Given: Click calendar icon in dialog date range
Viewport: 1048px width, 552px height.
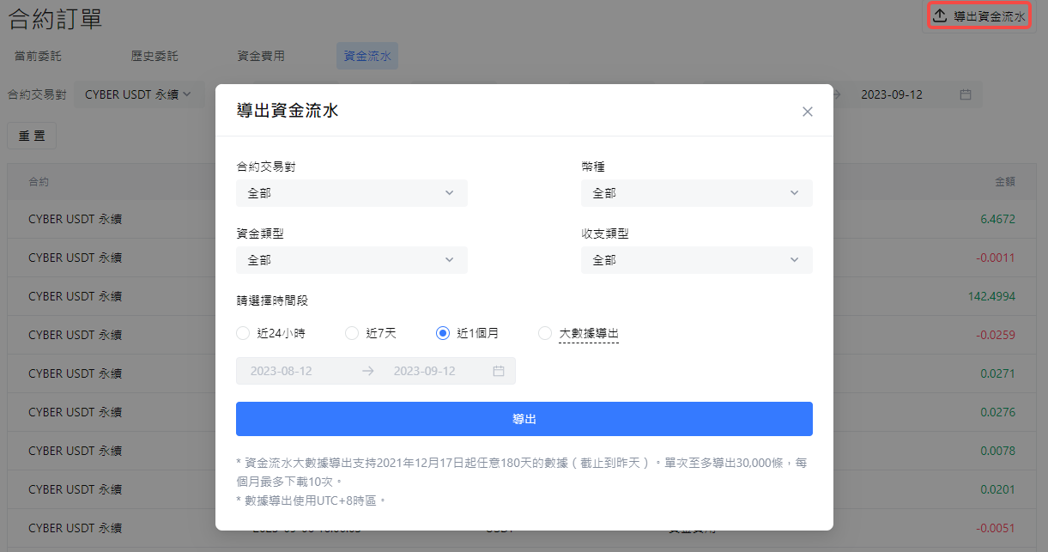Looking at the screenshot, I should (x=499, y=371).
